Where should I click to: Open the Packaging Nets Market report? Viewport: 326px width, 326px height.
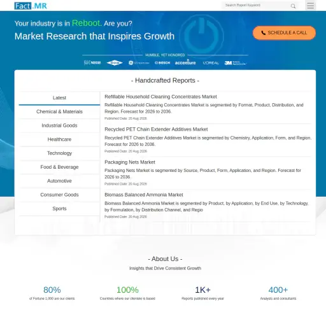[130, 162]
